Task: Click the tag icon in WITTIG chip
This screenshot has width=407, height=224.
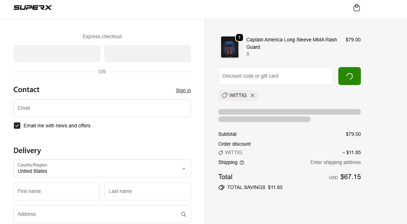Action: [x=224, y=95]
